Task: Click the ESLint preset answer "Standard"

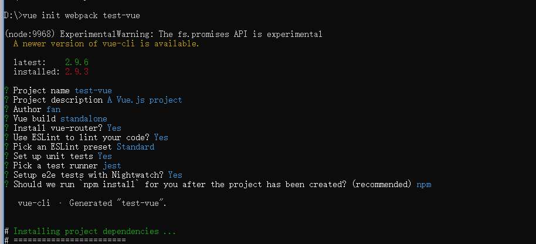Action: click(x=135, y=147)
